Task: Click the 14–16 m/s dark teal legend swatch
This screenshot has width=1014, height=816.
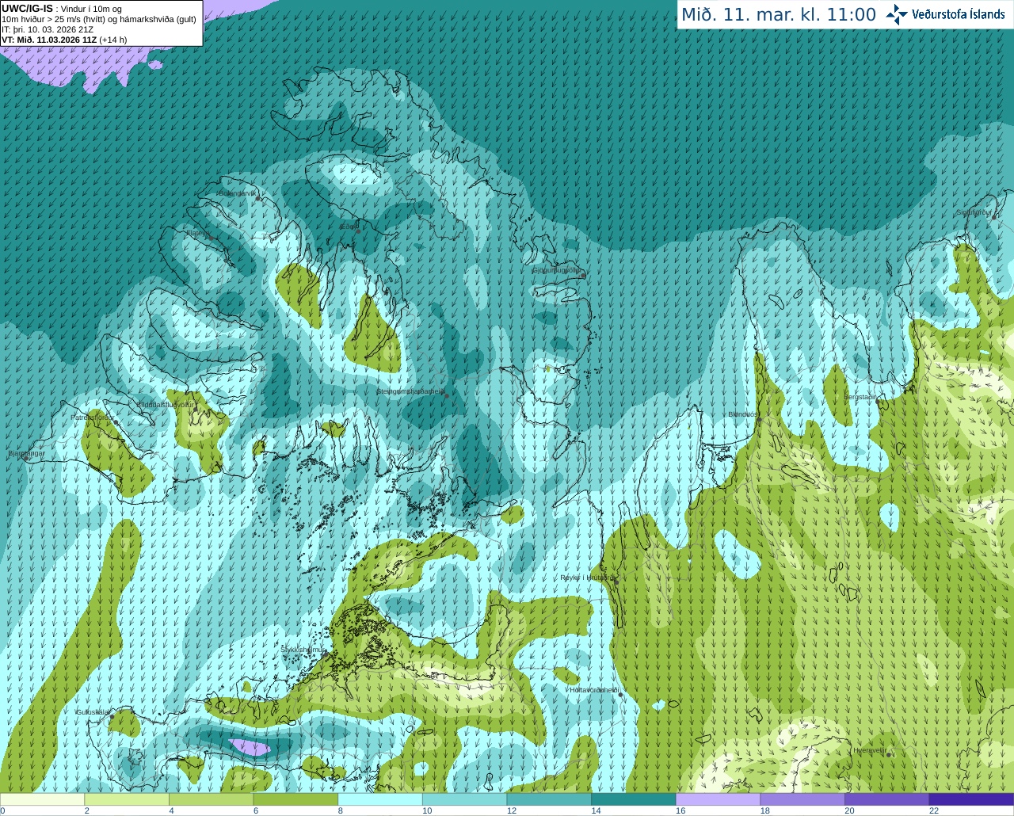Action: [x=634, y=799]
